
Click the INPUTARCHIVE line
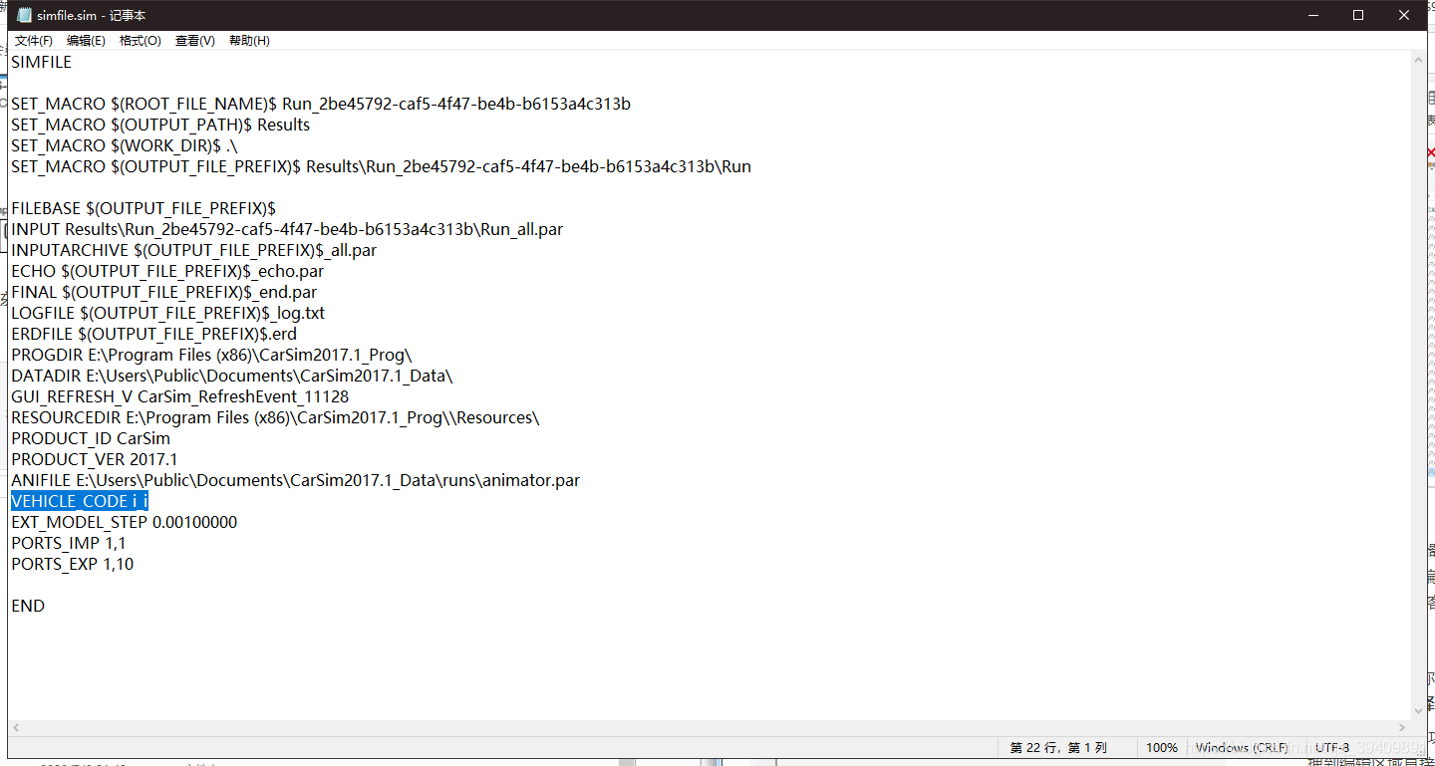[194, 250]
